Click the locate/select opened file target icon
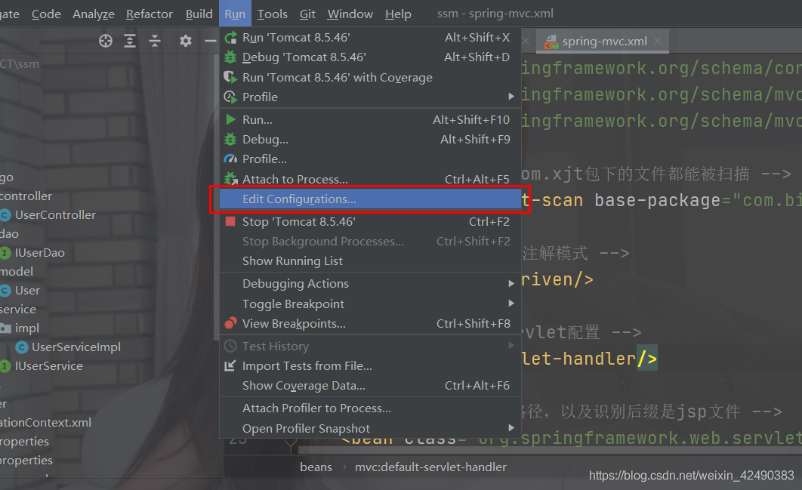 coord(106,41)
